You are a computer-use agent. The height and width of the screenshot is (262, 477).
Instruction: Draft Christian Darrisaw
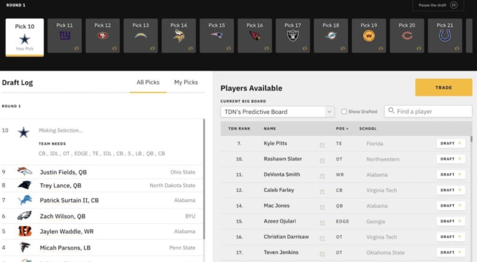450,237
